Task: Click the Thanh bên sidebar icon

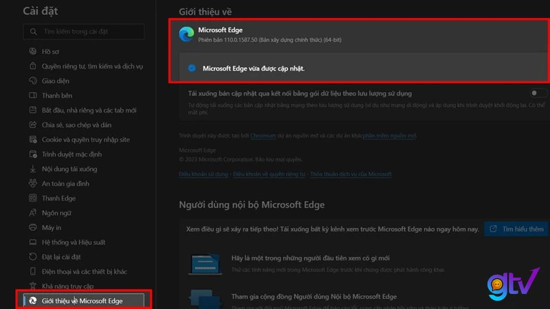Action: (x=32, y=95)
